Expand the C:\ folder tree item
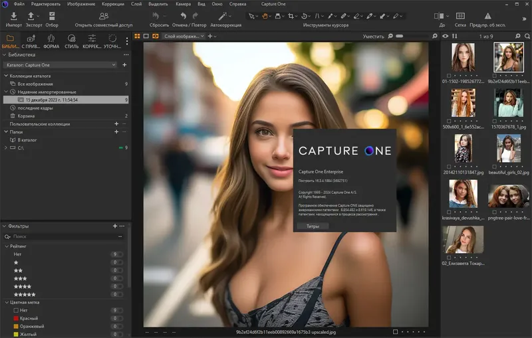 click(6, 147)
